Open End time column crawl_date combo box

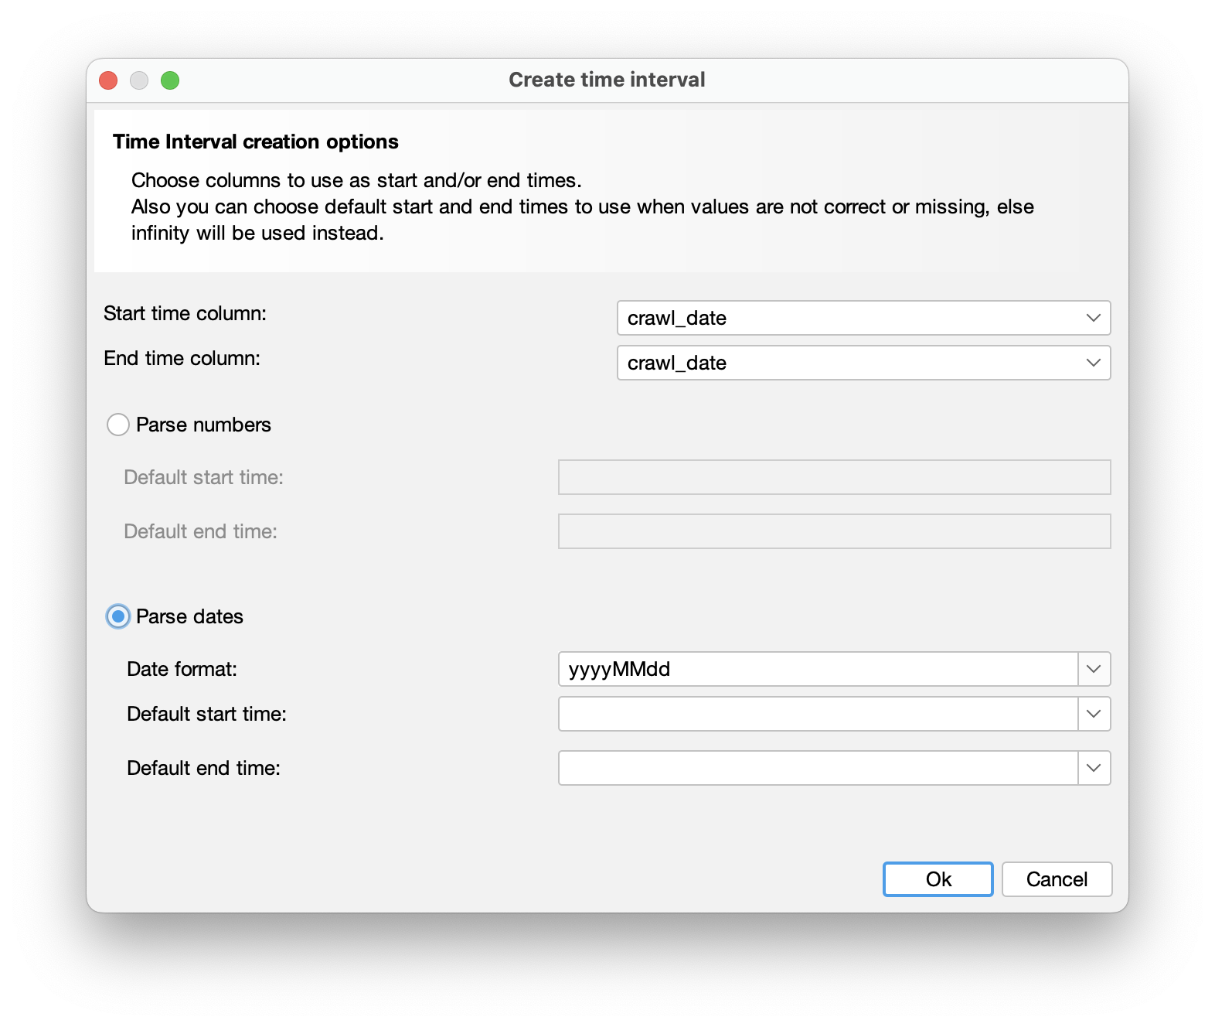[x=850, y=363]
